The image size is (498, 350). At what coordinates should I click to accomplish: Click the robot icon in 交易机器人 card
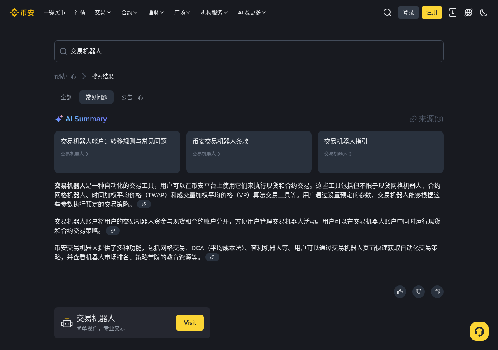(67, 323)
